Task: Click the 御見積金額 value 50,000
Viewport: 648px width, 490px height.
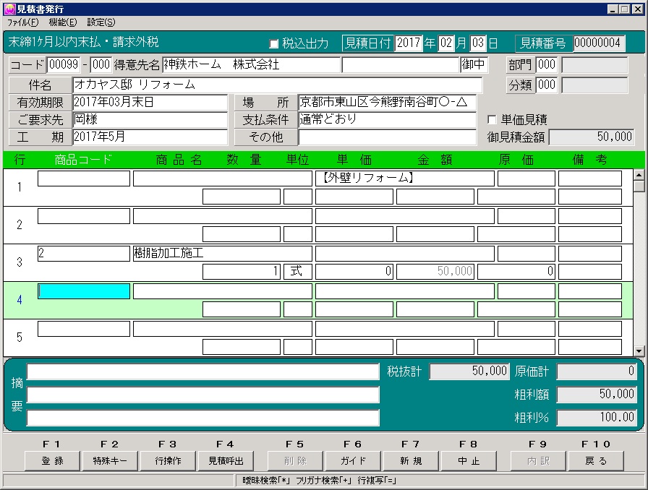Action: tap(591, 137)
